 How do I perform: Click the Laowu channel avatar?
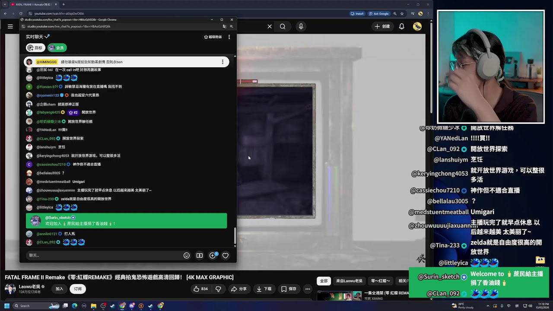click(10, 289)
